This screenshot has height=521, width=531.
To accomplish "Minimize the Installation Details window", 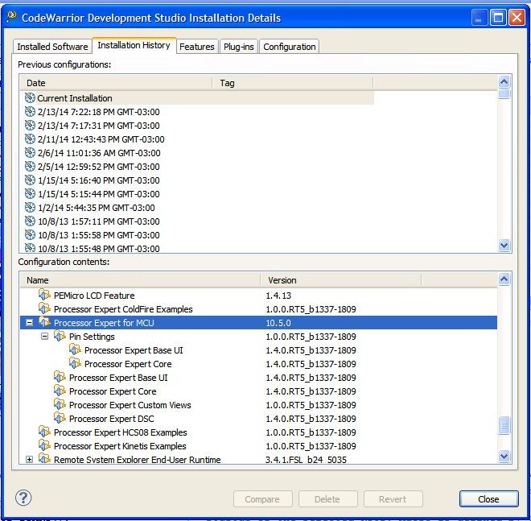I will tap(480, 17).
